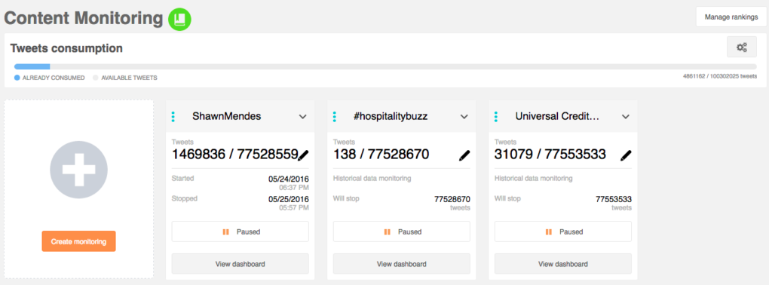769x285 pixels.
Task: Click the large plus circle icon
Action: pos(78,169)
